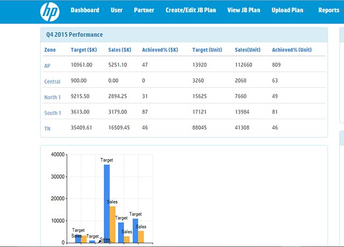Open the South 1 zone link
Screen dimensions: 344x247
pos(53,113)
